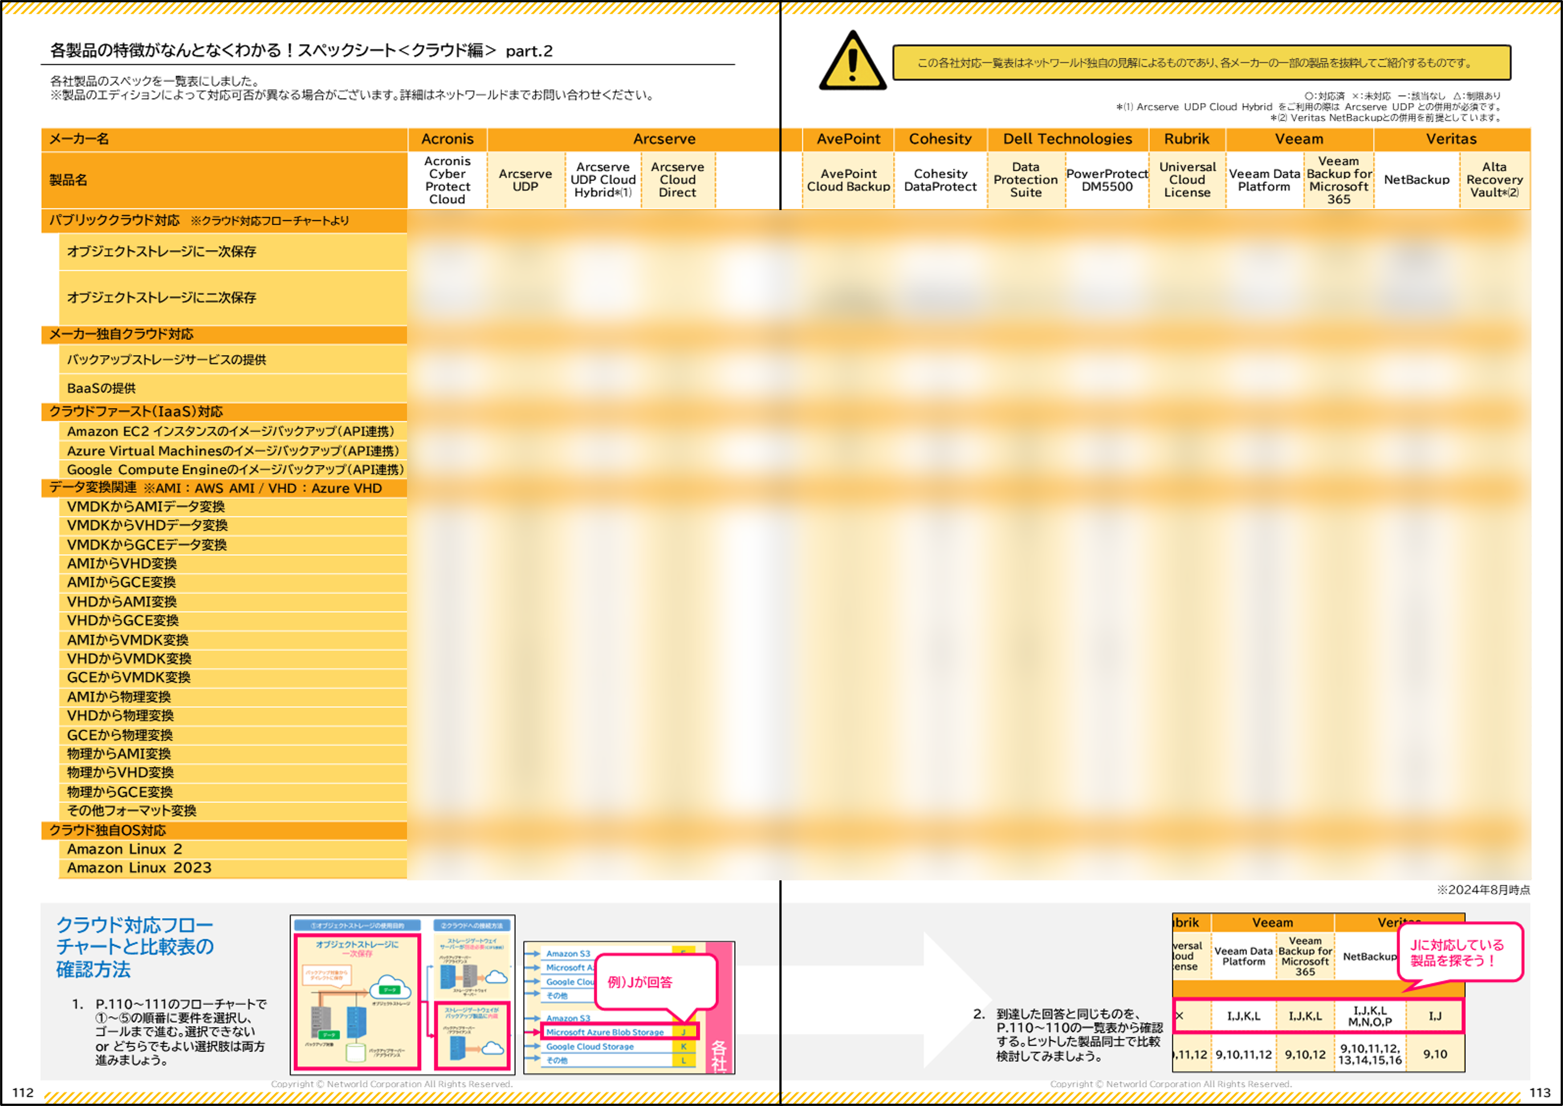Viewport: 1563px width, 1106px height.
Task: Select the Arcserve UDP Cloud Hybrid product cell
Action: (603, 180)
